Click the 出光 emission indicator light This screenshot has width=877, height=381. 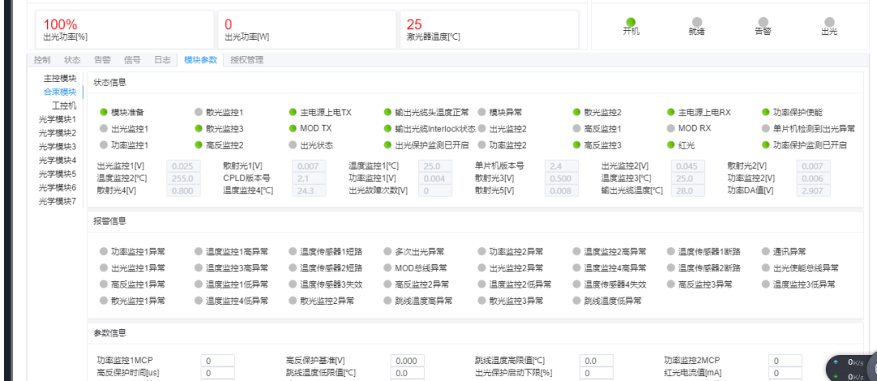tap(829, 22)
